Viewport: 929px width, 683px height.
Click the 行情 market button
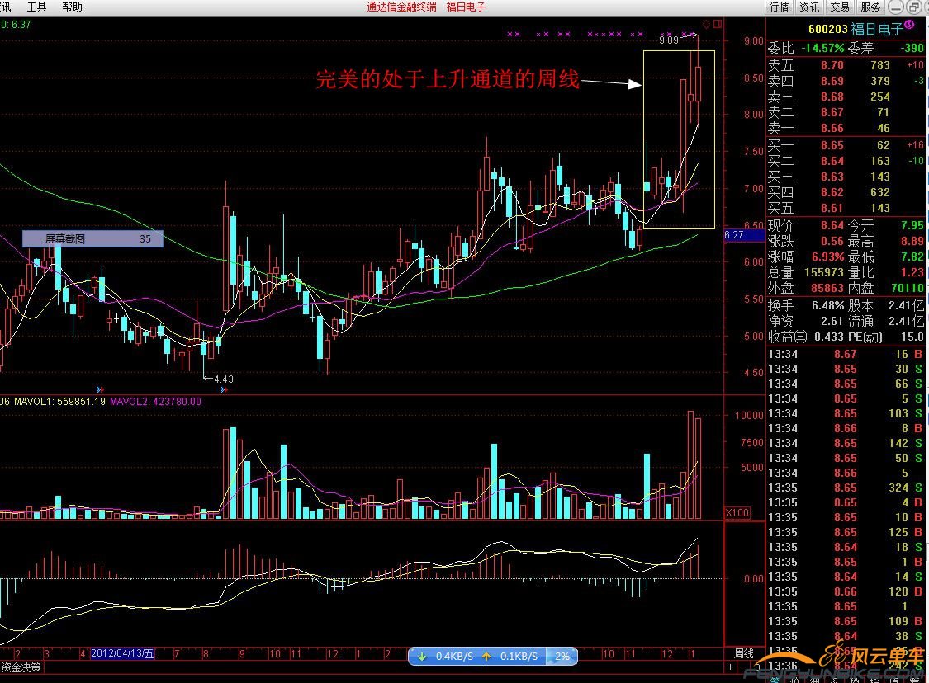pos(779,7)
